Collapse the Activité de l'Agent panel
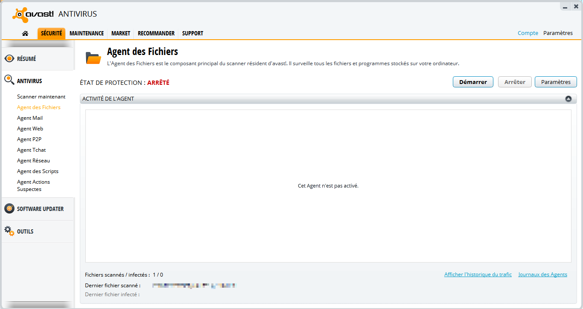The height and width of the screenshot is (309, 583). [x=568, y=99]
